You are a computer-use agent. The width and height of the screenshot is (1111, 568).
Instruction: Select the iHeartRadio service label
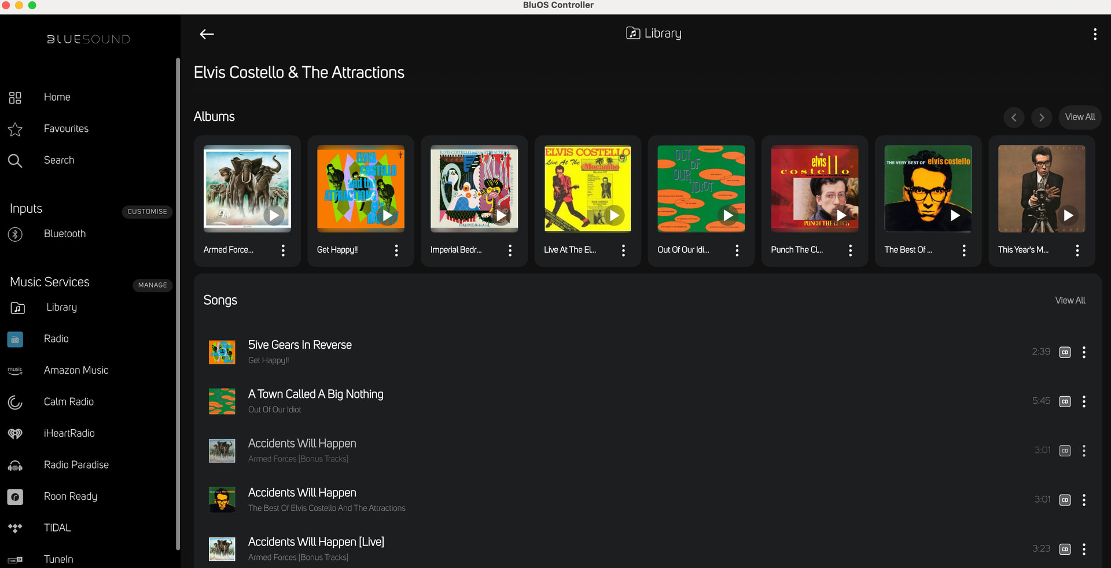(69, 433)
